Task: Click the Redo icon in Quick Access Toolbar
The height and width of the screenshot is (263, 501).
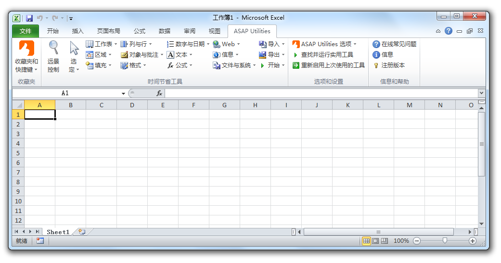Action: pyautogui.click(x=55, y=18)
